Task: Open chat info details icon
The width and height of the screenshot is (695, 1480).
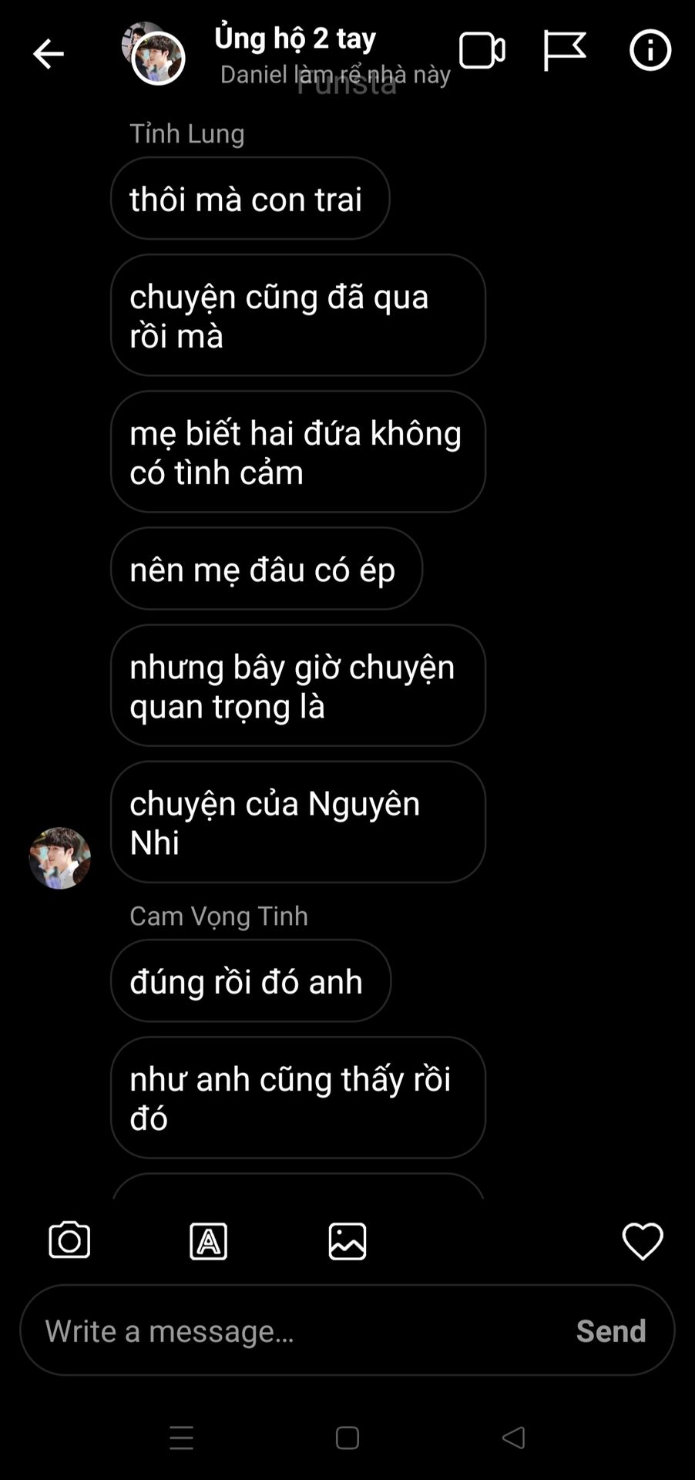Action: tap(650, 51)
